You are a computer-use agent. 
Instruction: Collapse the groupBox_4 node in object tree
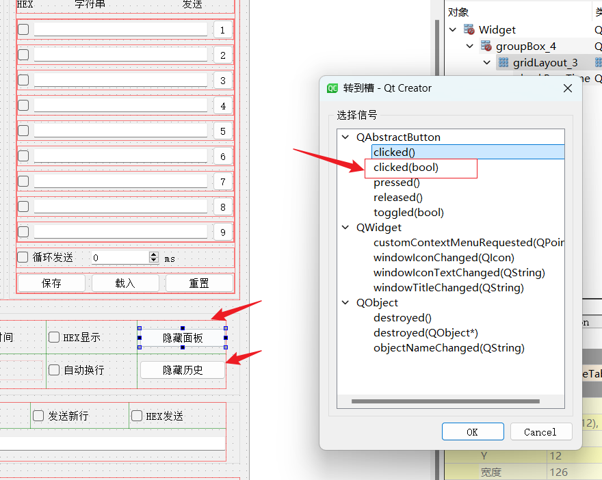coord(470,46)
